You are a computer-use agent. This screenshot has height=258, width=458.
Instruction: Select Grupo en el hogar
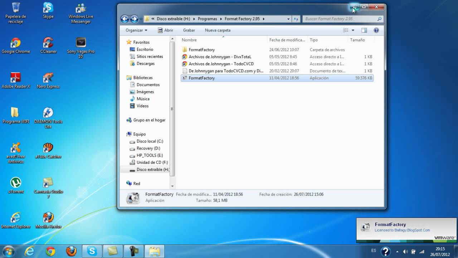click(x=146, y=120)
